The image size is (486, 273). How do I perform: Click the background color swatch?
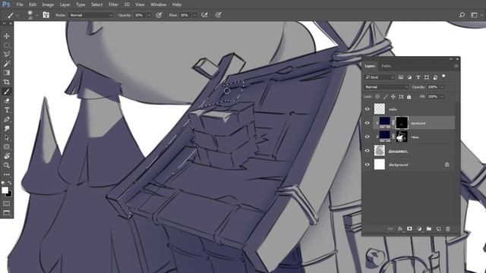click(10, 194)
